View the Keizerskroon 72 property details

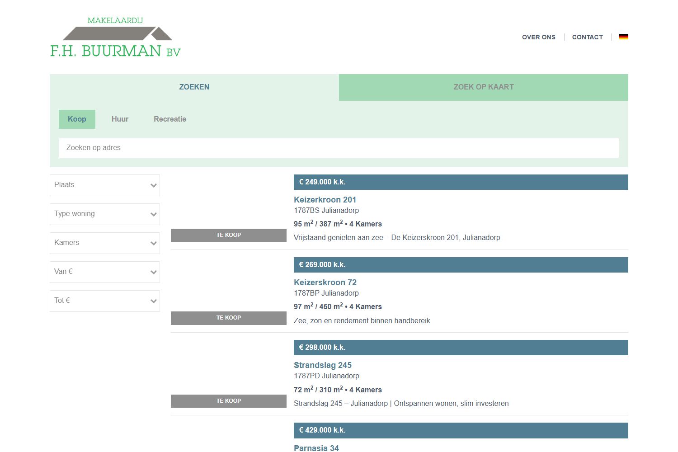tap(325, 282)
